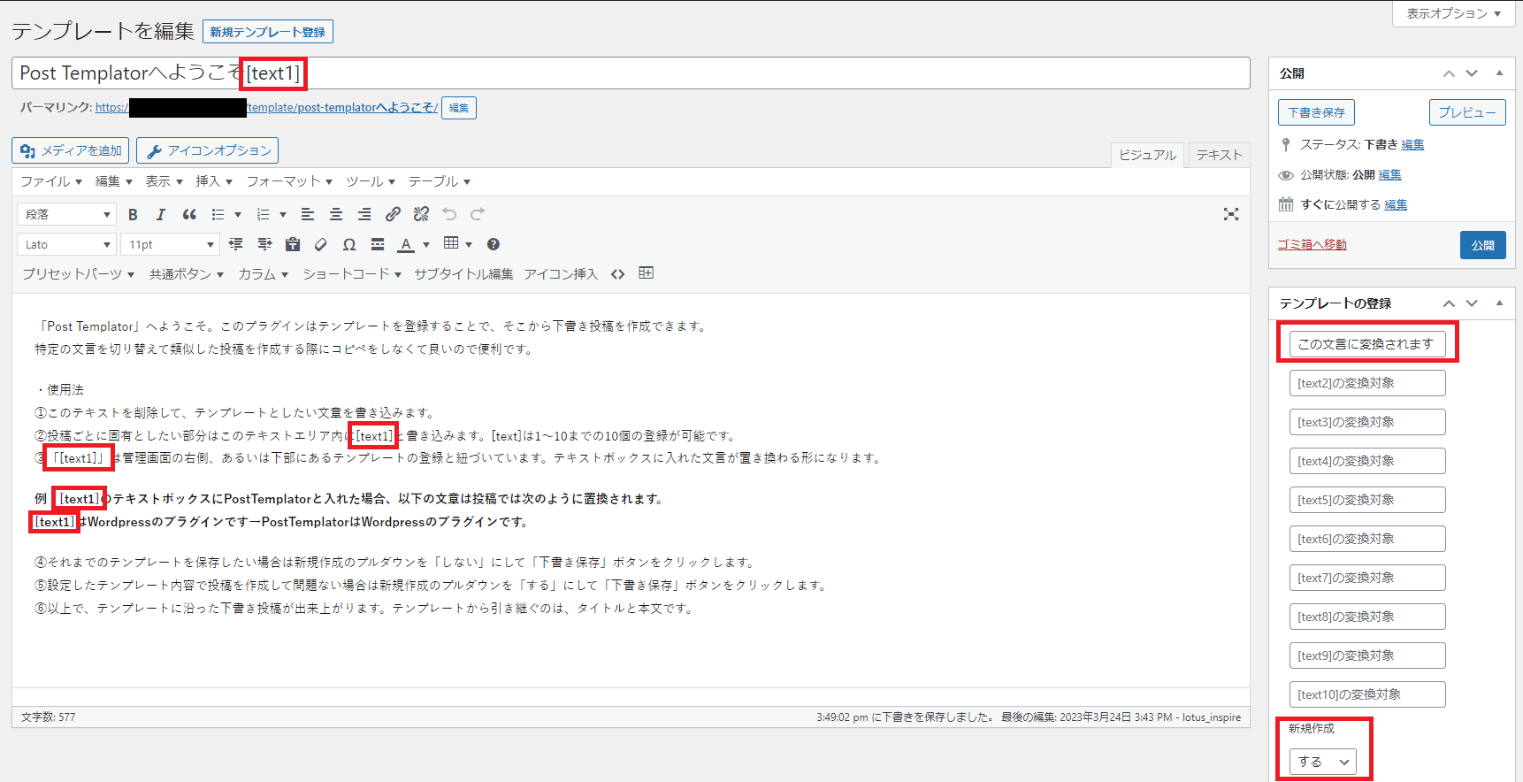Open the 段落 format dropdown
Screen dimensions: 1523x782
pyautogui.click(x=66, y=214)
